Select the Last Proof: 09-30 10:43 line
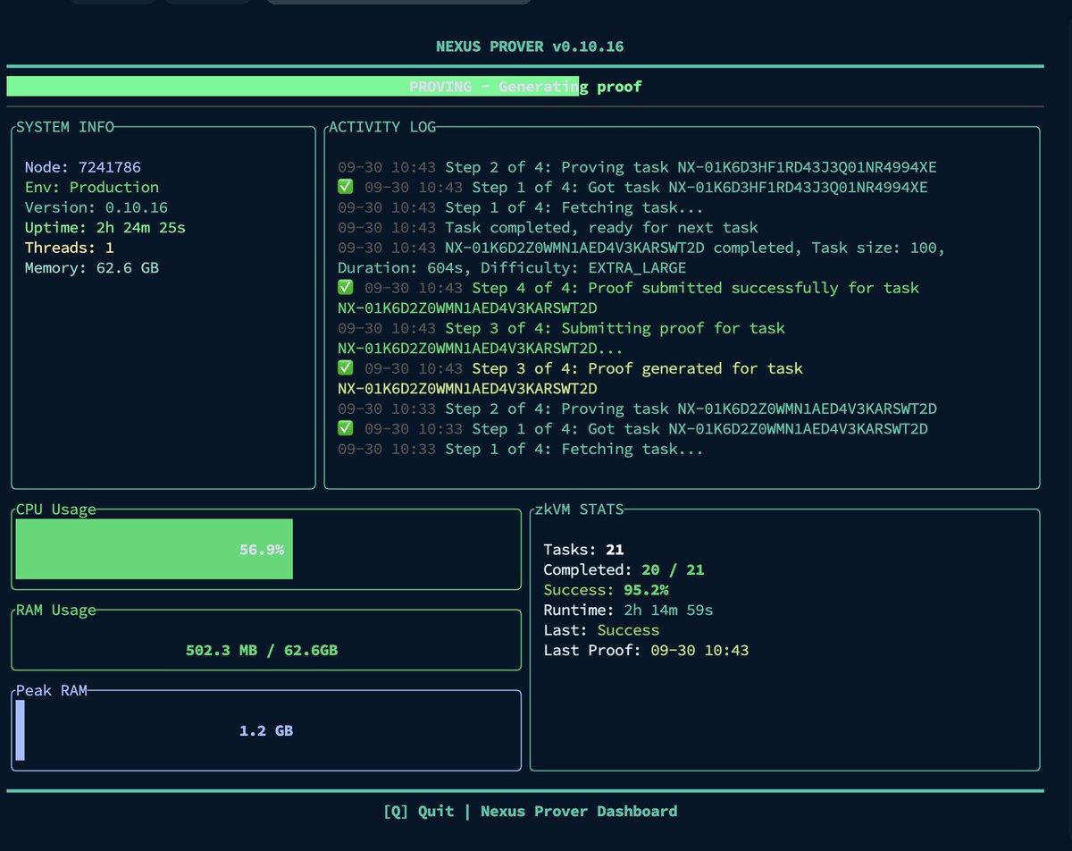This screenshot has width=1072, height=851. (x=646, y=650)
